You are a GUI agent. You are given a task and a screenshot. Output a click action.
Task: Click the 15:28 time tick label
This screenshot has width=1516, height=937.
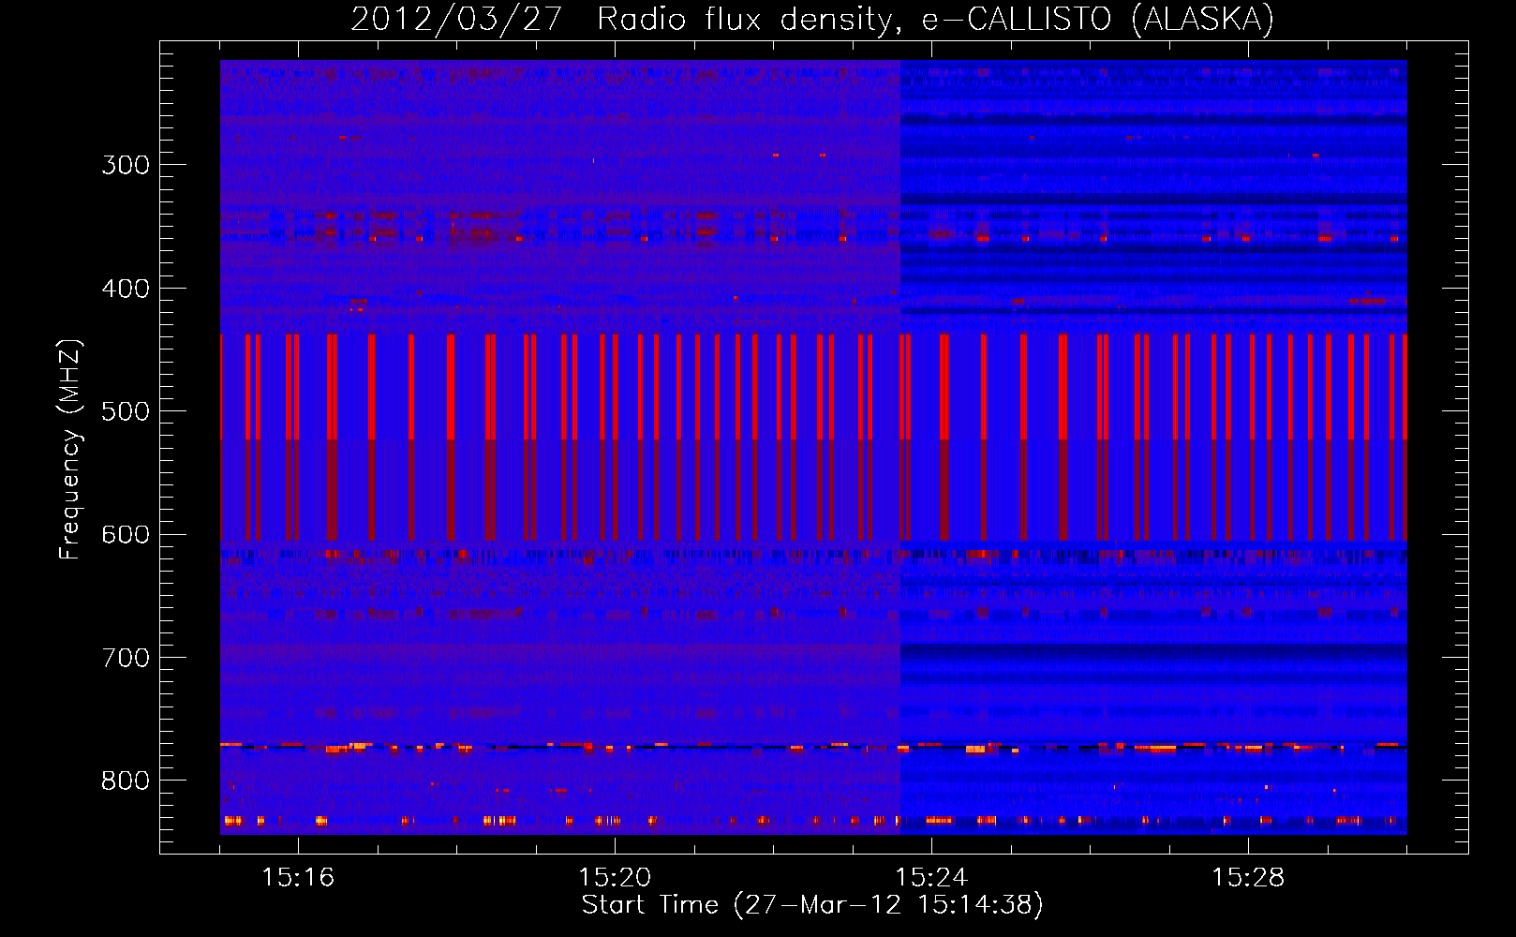pos(1248,877)
